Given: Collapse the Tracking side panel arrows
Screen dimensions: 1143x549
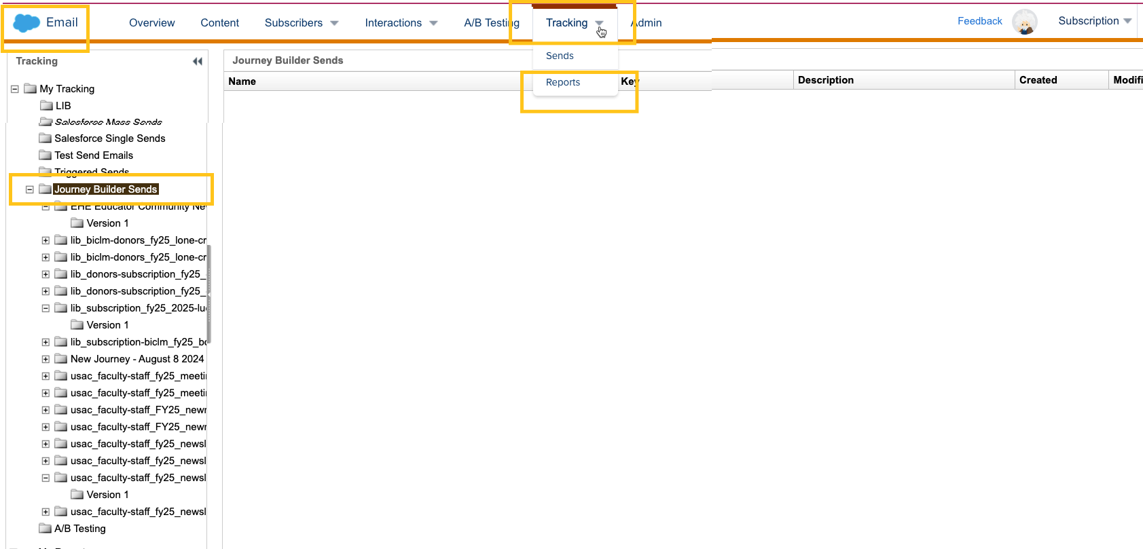Looking at the screenshot, I should click(198, 61).
